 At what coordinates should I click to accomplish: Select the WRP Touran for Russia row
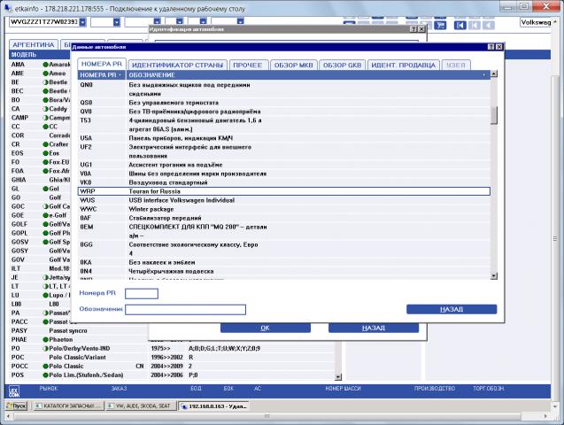284,191
